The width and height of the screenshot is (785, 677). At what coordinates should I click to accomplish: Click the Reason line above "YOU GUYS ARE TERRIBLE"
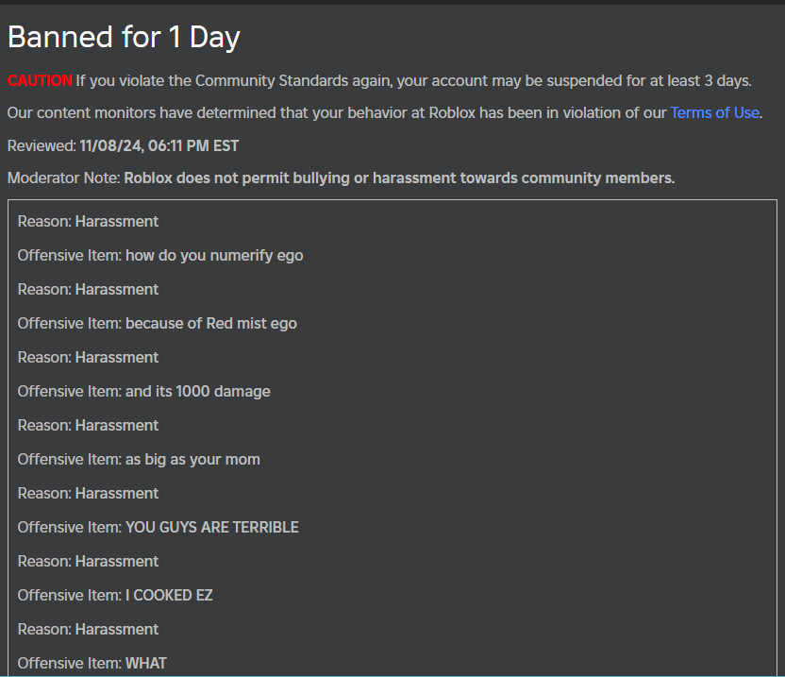[x=88, y=493]
